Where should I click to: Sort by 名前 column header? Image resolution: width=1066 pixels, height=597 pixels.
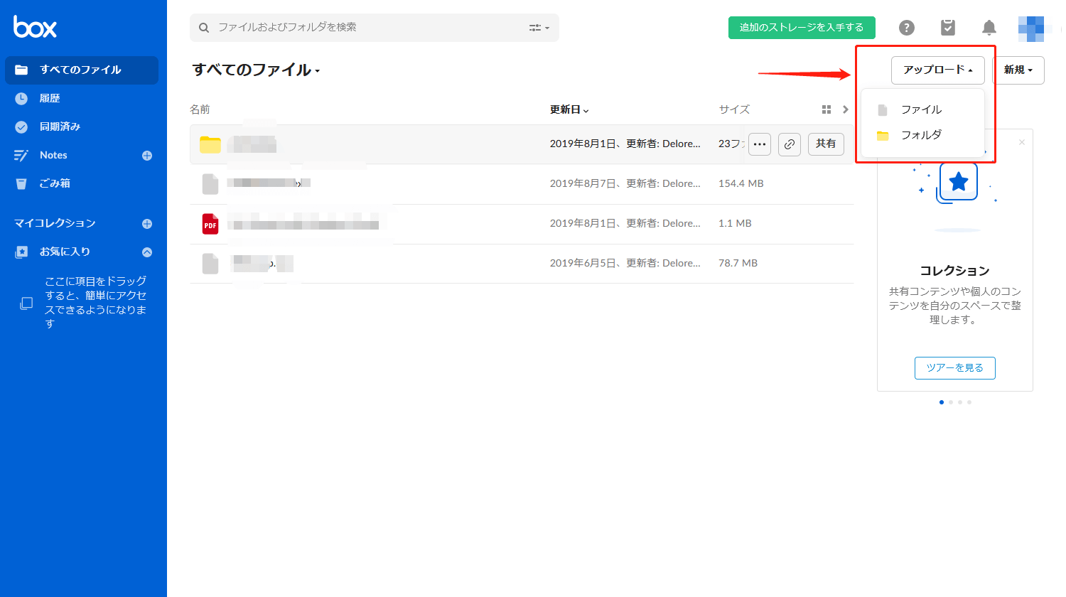tap(200, 109)
